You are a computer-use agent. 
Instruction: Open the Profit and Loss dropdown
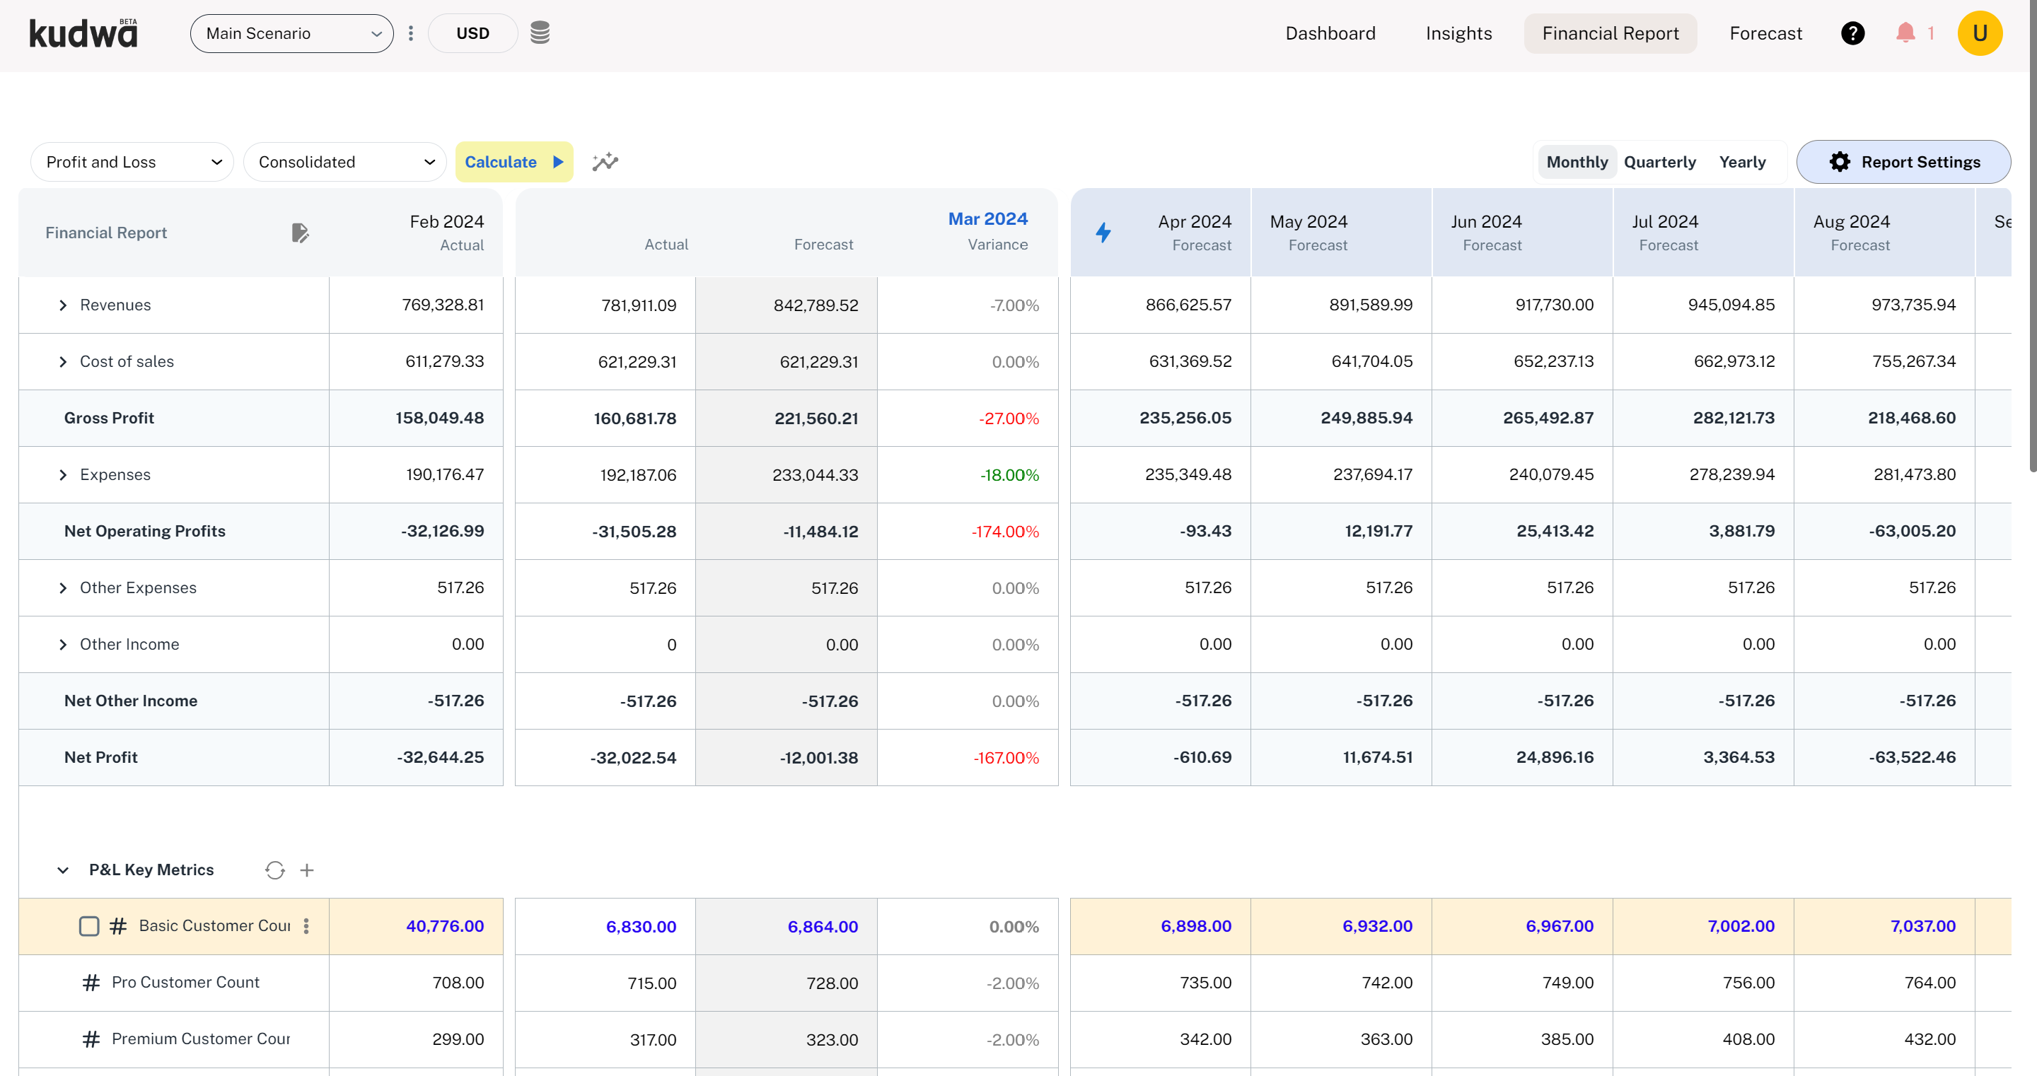[132, 162]
